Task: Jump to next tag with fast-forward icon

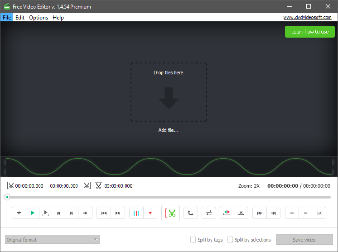Action: pyautogui.click(x=118, y=213)
